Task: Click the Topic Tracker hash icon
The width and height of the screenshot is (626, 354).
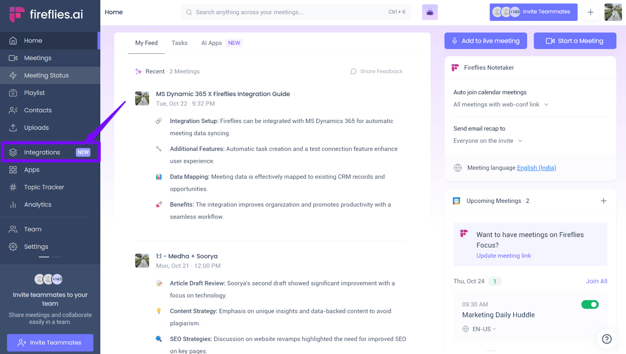Action: (13, 187)
